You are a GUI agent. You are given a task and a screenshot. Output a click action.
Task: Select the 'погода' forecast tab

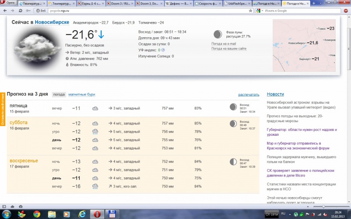coord(59,95)
